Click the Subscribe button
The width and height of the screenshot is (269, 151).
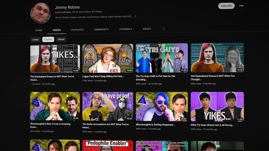[226, 6]
